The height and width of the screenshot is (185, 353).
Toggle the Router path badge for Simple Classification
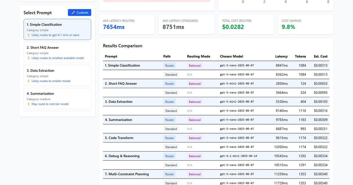(x=169, y=65)
